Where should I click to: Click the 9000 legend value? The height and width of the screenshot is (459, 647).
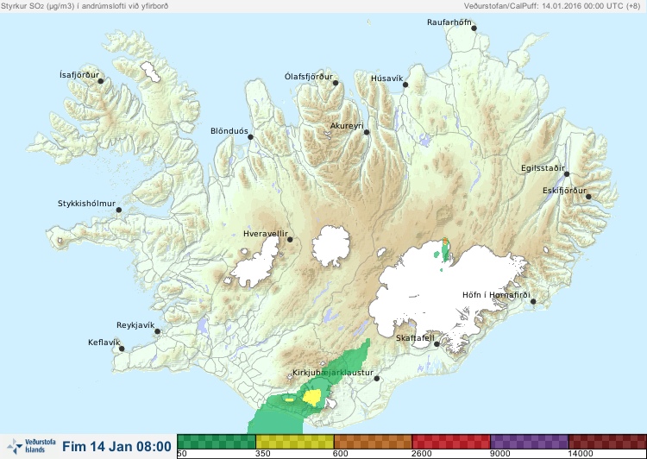tap(499, 454)
